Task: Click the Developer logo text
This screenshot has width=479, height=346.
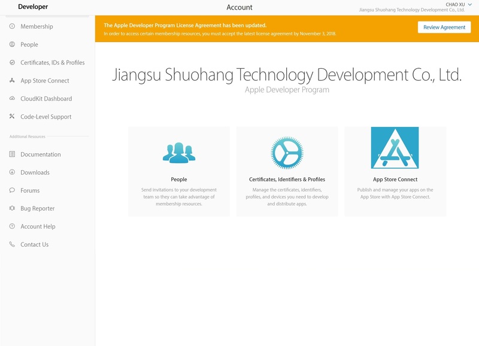Action: point(33,7)
